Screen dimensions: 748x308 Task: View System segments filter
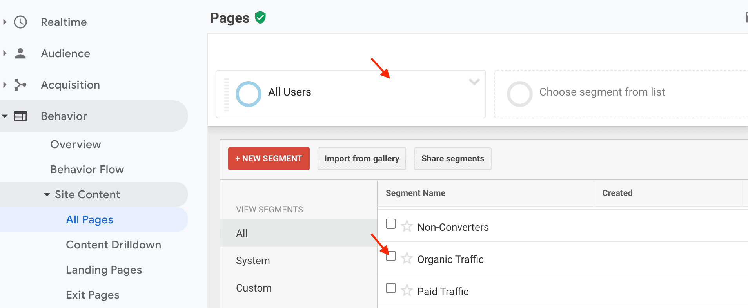[299, 261]
